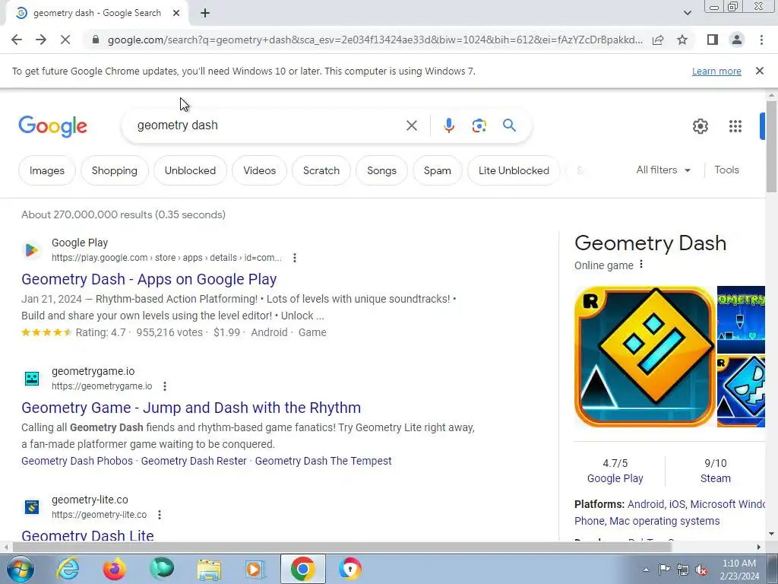
Task: Select the Scratch filter chip
Action: (x=321, y=170)
